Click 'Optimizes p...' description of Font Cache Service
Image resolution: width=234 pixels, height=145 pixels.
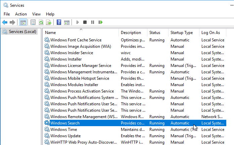pos(133,40)
